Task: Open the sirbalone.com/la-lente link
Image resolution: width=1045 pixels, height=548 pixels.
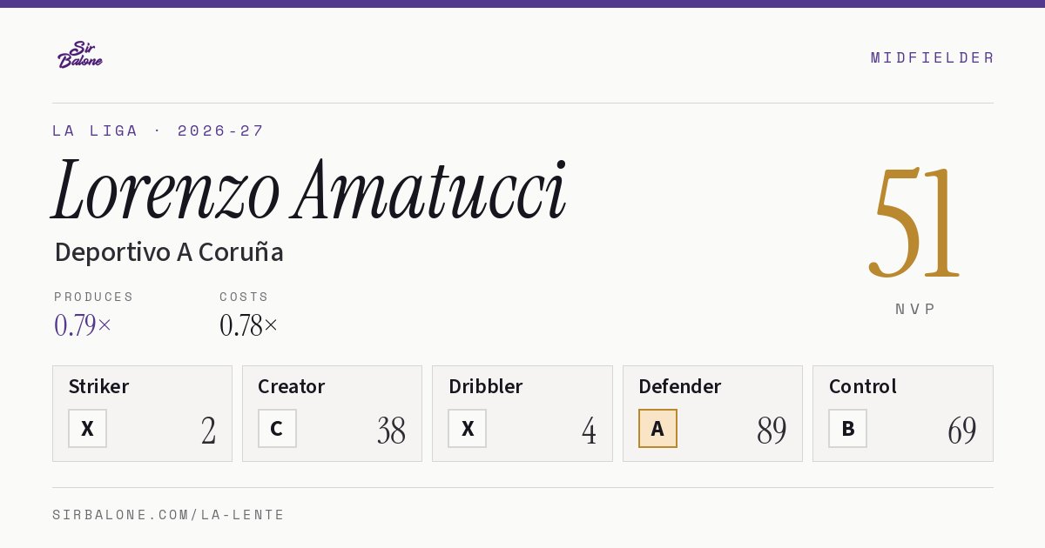Action: tap(169, 515)
